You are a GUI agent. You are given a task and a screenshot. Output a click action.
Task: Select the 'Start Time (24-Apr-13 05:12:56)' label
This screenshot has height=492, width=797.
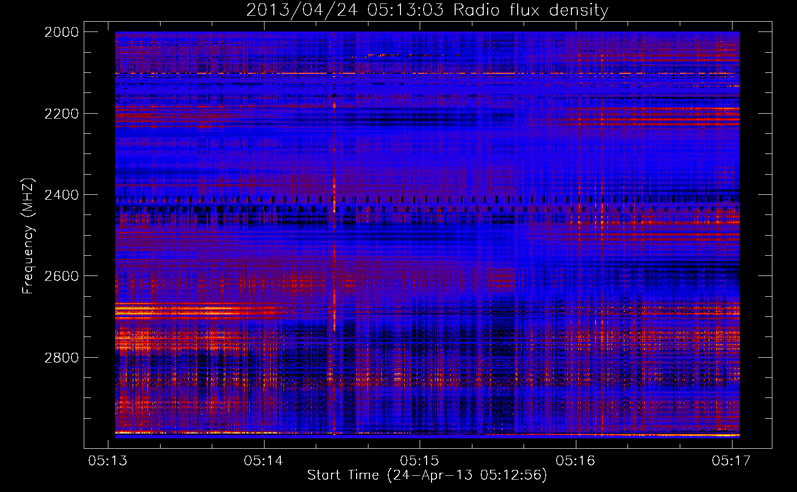point(427,475)
